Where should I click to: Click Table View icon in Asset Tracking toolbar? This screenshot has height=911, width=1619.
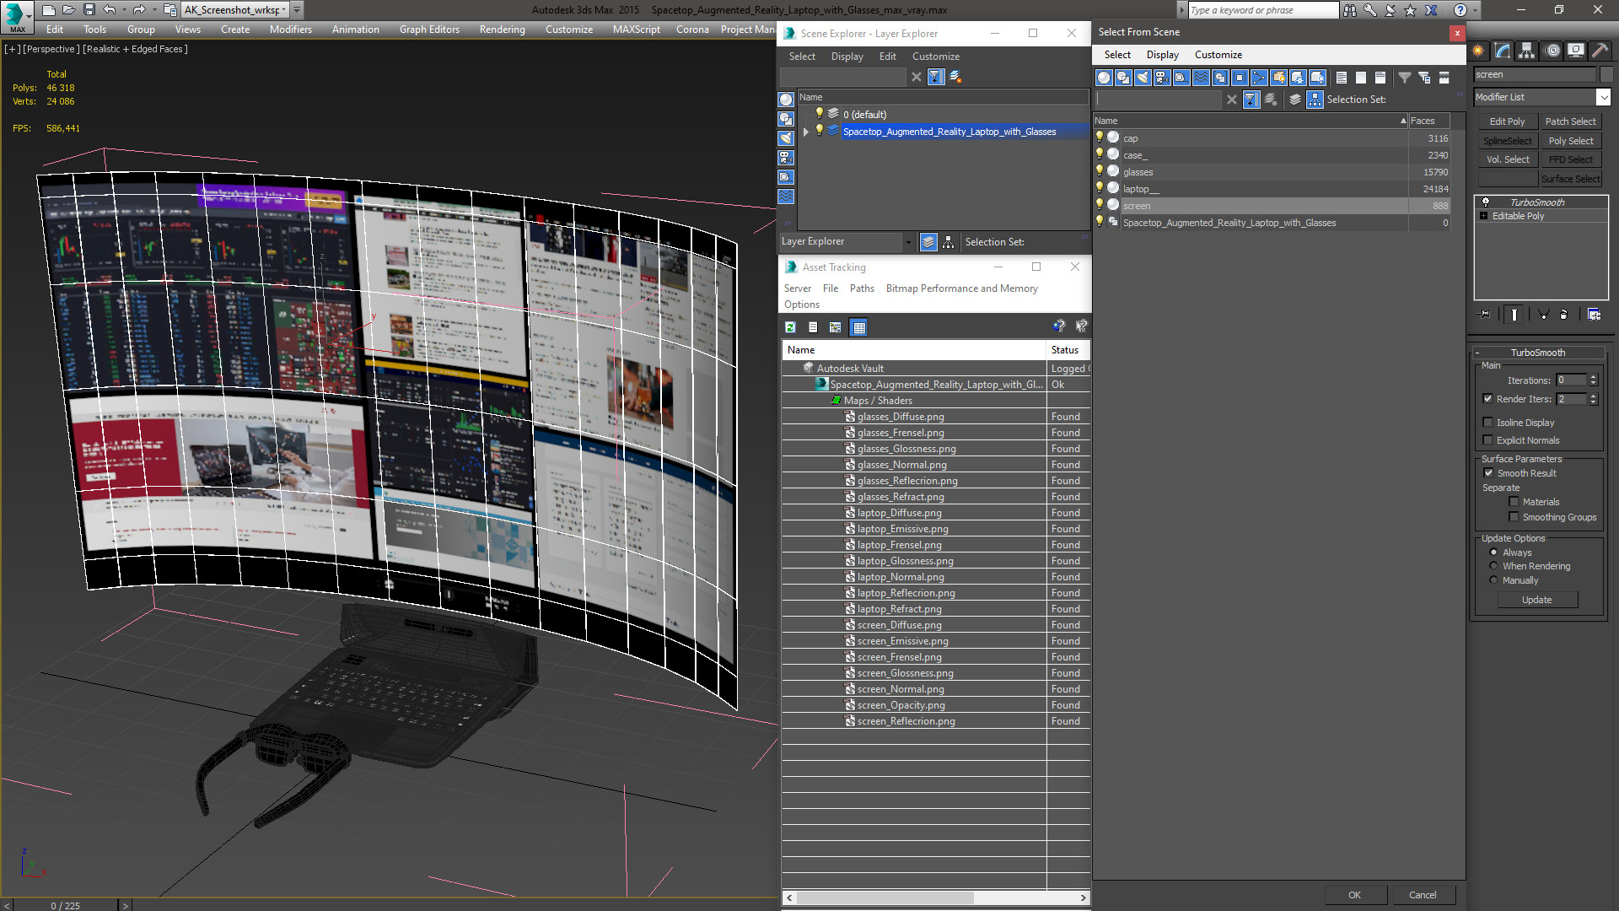pyautogui.click(x=858, y=327)
